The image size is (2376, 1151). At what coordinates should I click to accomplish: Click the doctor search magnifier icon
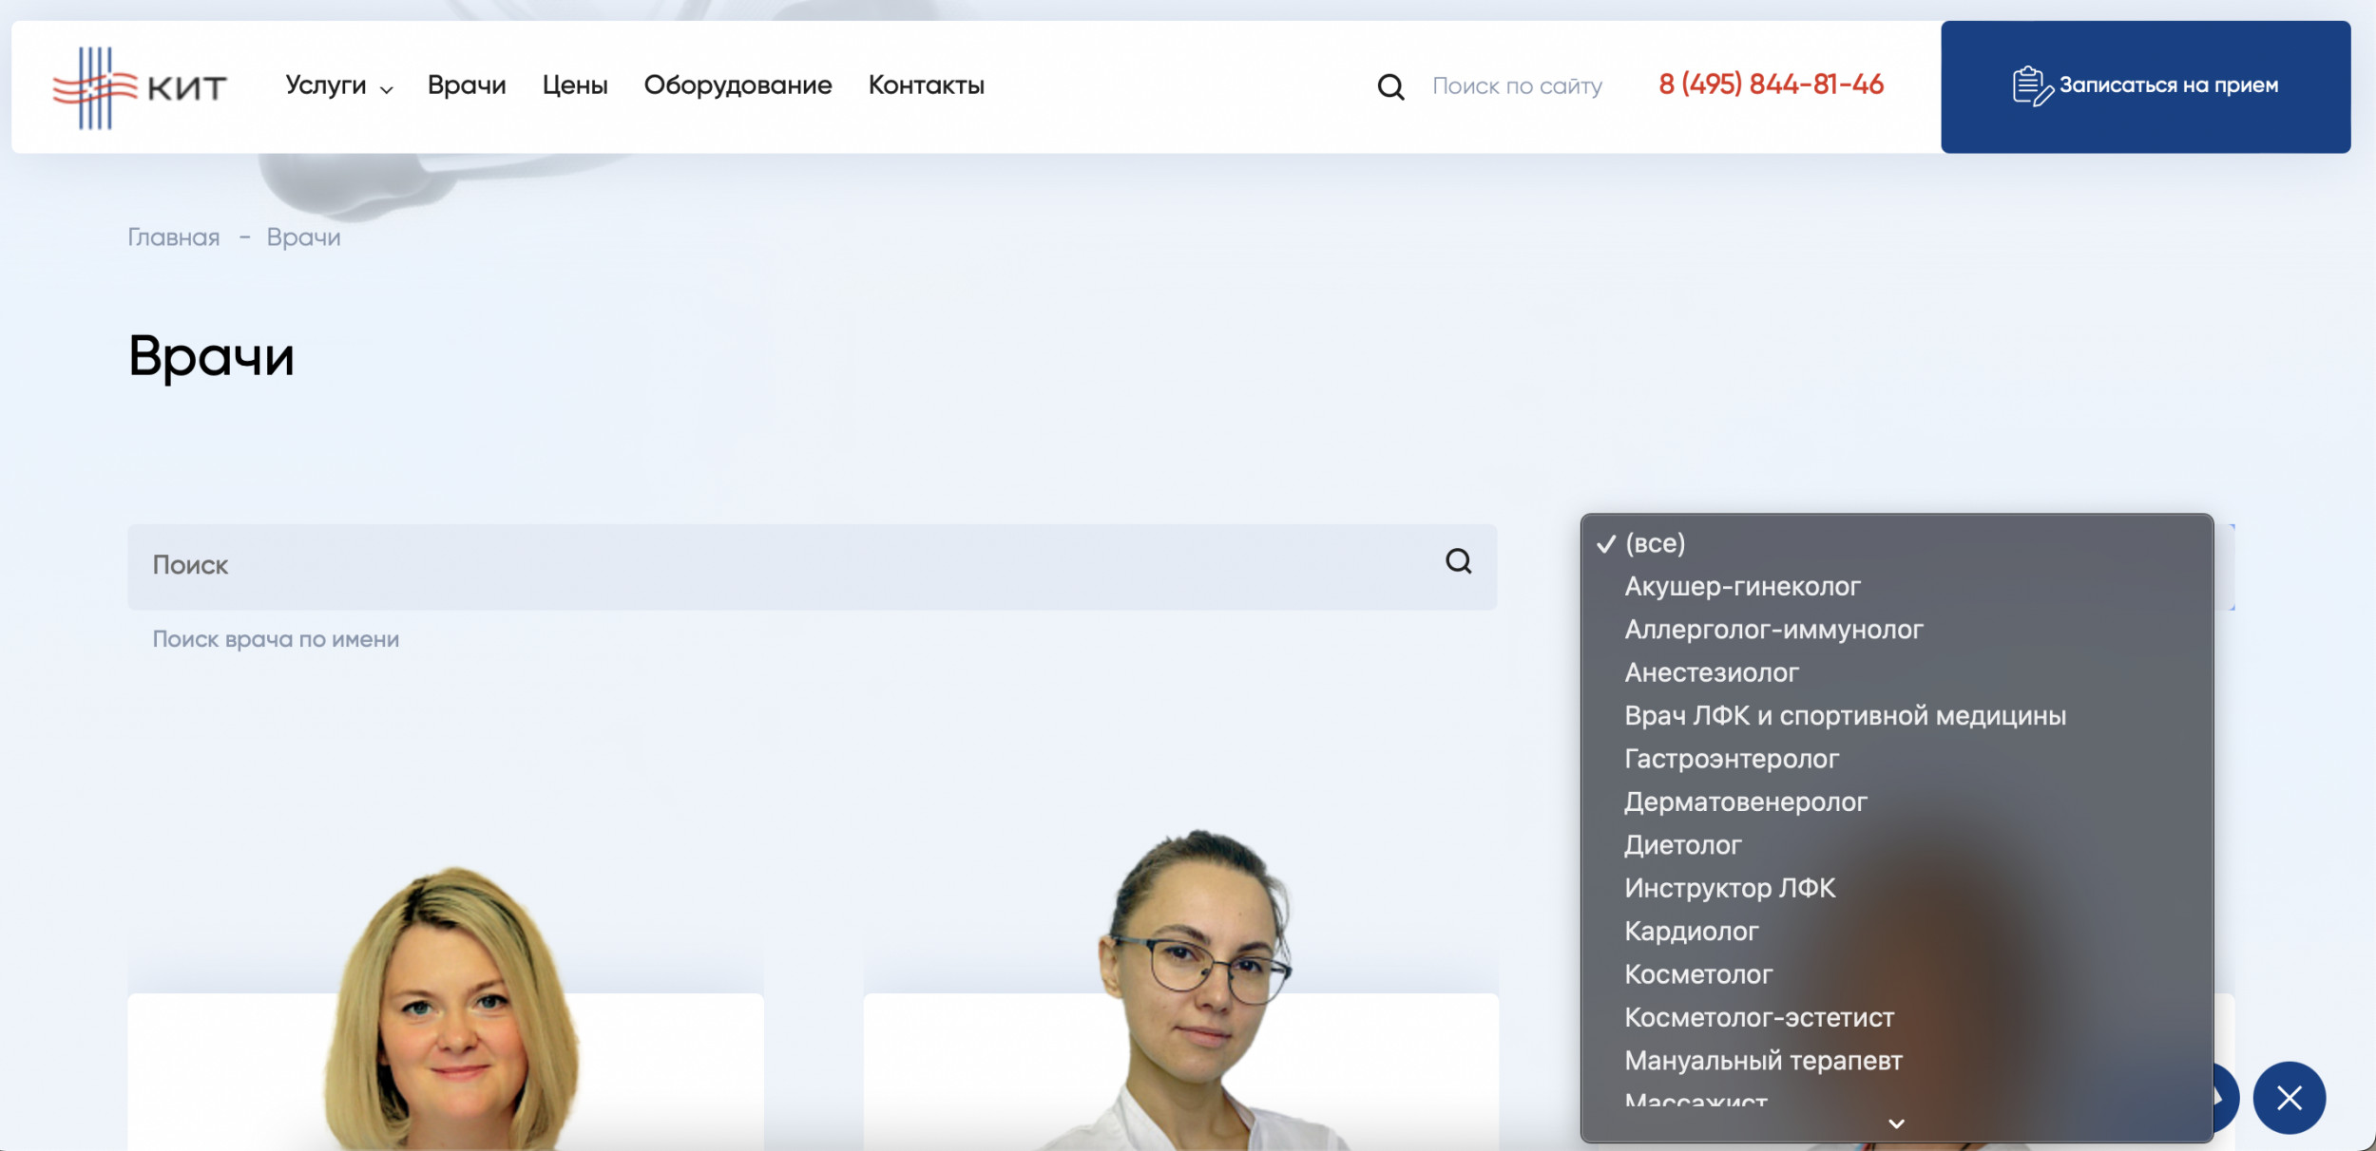[x=1458, y=561]
